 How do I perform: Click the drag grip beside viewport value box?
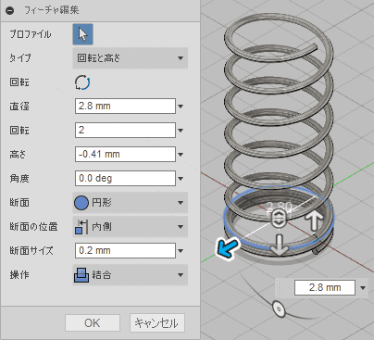coord(279,288)
